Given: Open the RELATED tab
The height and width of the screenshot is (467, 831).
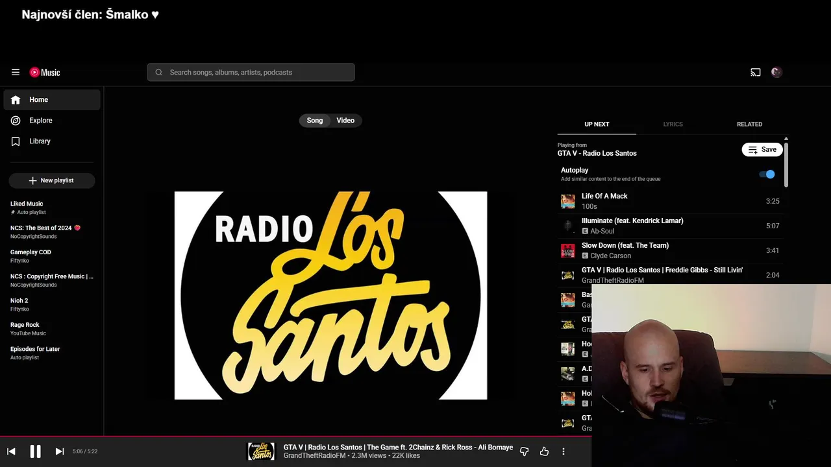Looking at the screenshot, I should [x=749, y=125].
